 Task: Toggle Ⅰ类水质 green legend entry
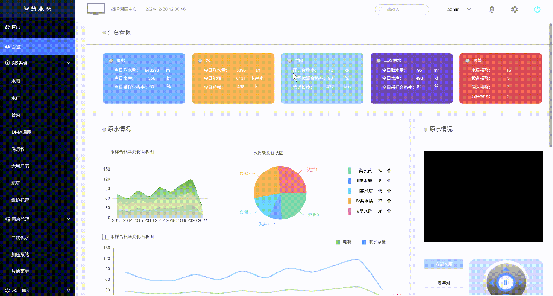pyautogui.click(x=360, y=171)
